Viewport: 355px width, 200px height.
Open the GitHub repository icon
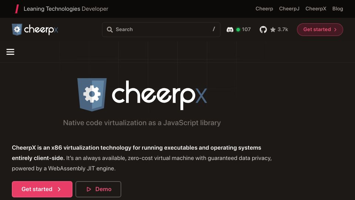(x=263, y=30)
